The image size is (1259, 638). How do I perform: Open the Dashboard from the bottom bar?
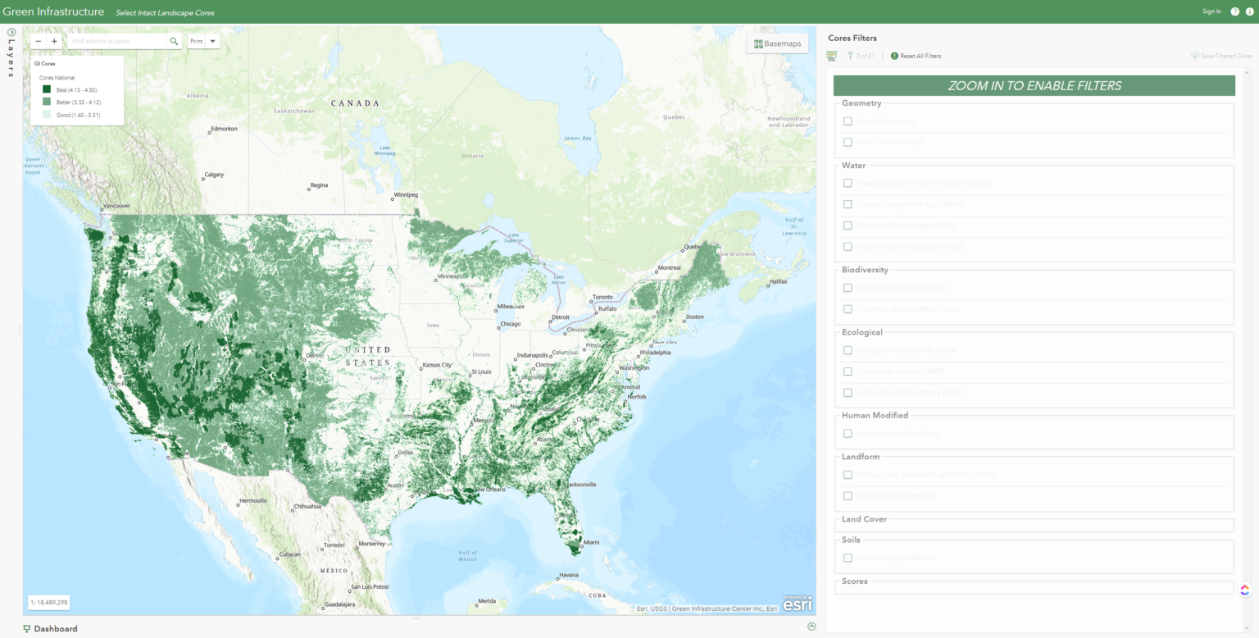click(50, 628)
